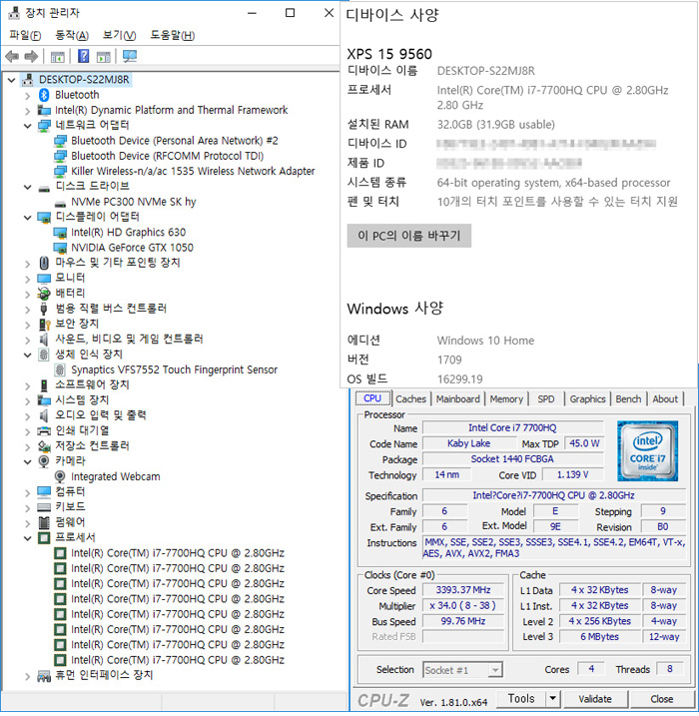
Task: Collapse the 생체 인식 장치 node
Action: (x=27, y=356)
